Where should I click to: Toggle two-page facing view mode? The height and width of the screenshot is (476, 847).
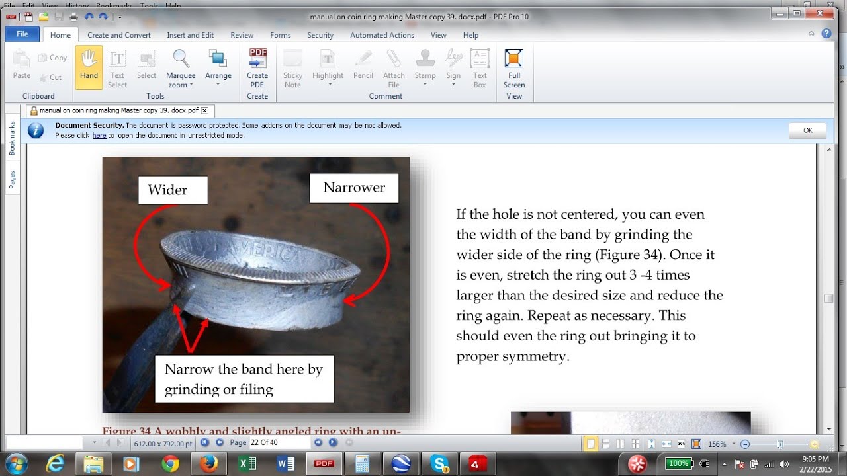[620, 444]
